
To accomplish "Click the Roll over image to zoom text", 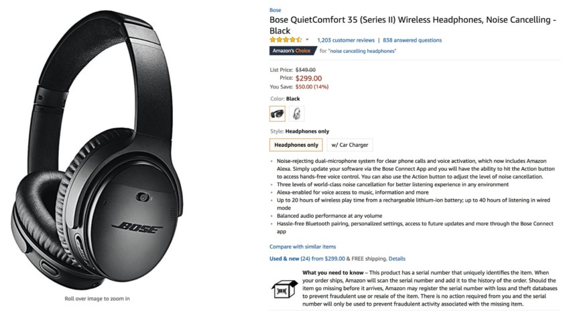I will [x=97, y=298].
